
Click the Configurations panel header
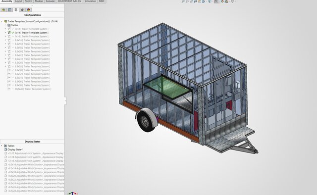point(32,15)
